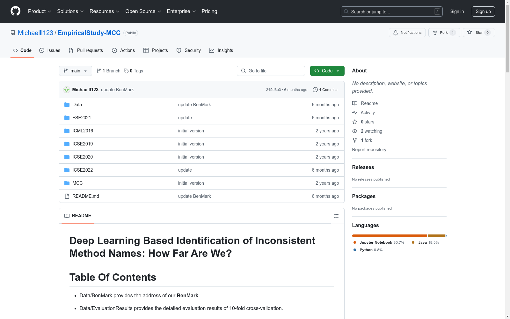Click '6 months ago' in README.md row
The width and height of the screenshot is (510, 319).
[325, 196]
